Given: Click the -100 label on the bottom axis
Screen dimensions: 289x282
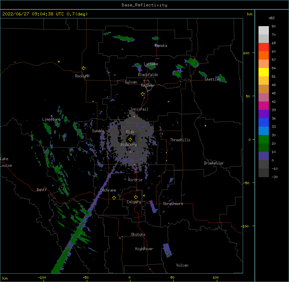Looking at the screenshot, I should [x=42, y=277].
